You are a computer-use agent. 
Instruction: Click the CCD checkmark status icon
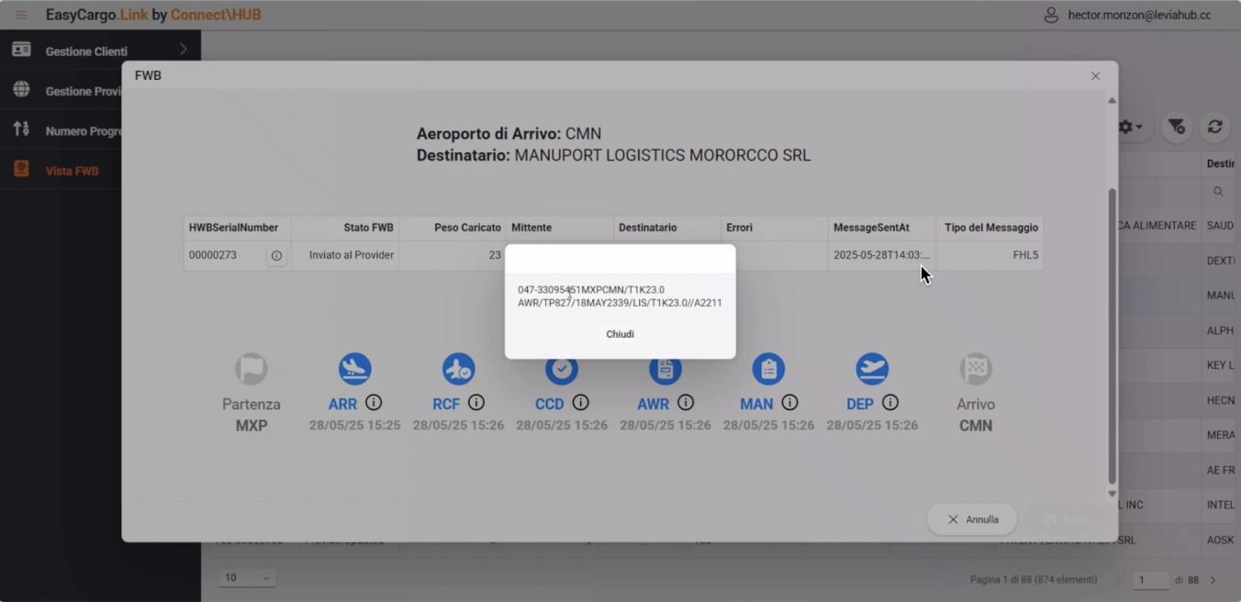coord(562,371)
